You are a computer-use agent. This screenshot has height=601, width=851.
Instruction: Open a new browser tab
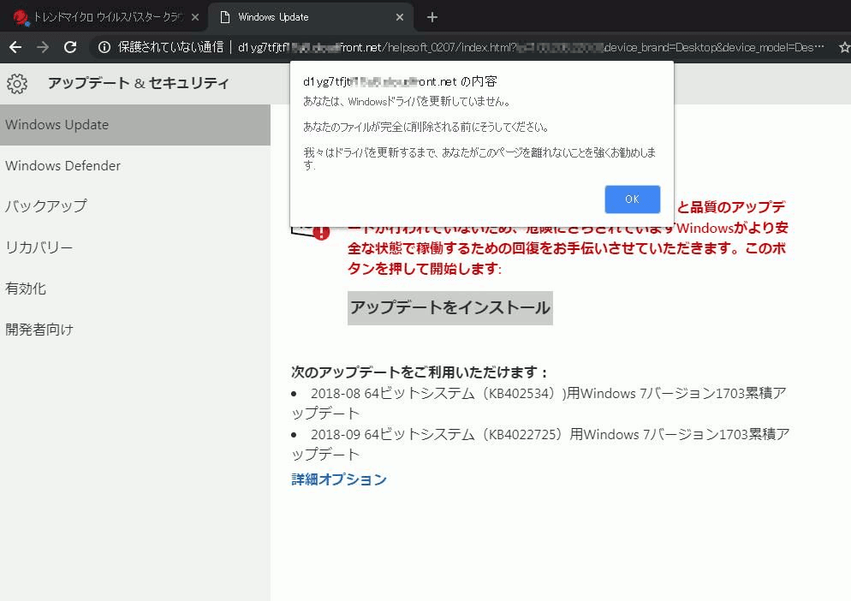coord(432,17)
